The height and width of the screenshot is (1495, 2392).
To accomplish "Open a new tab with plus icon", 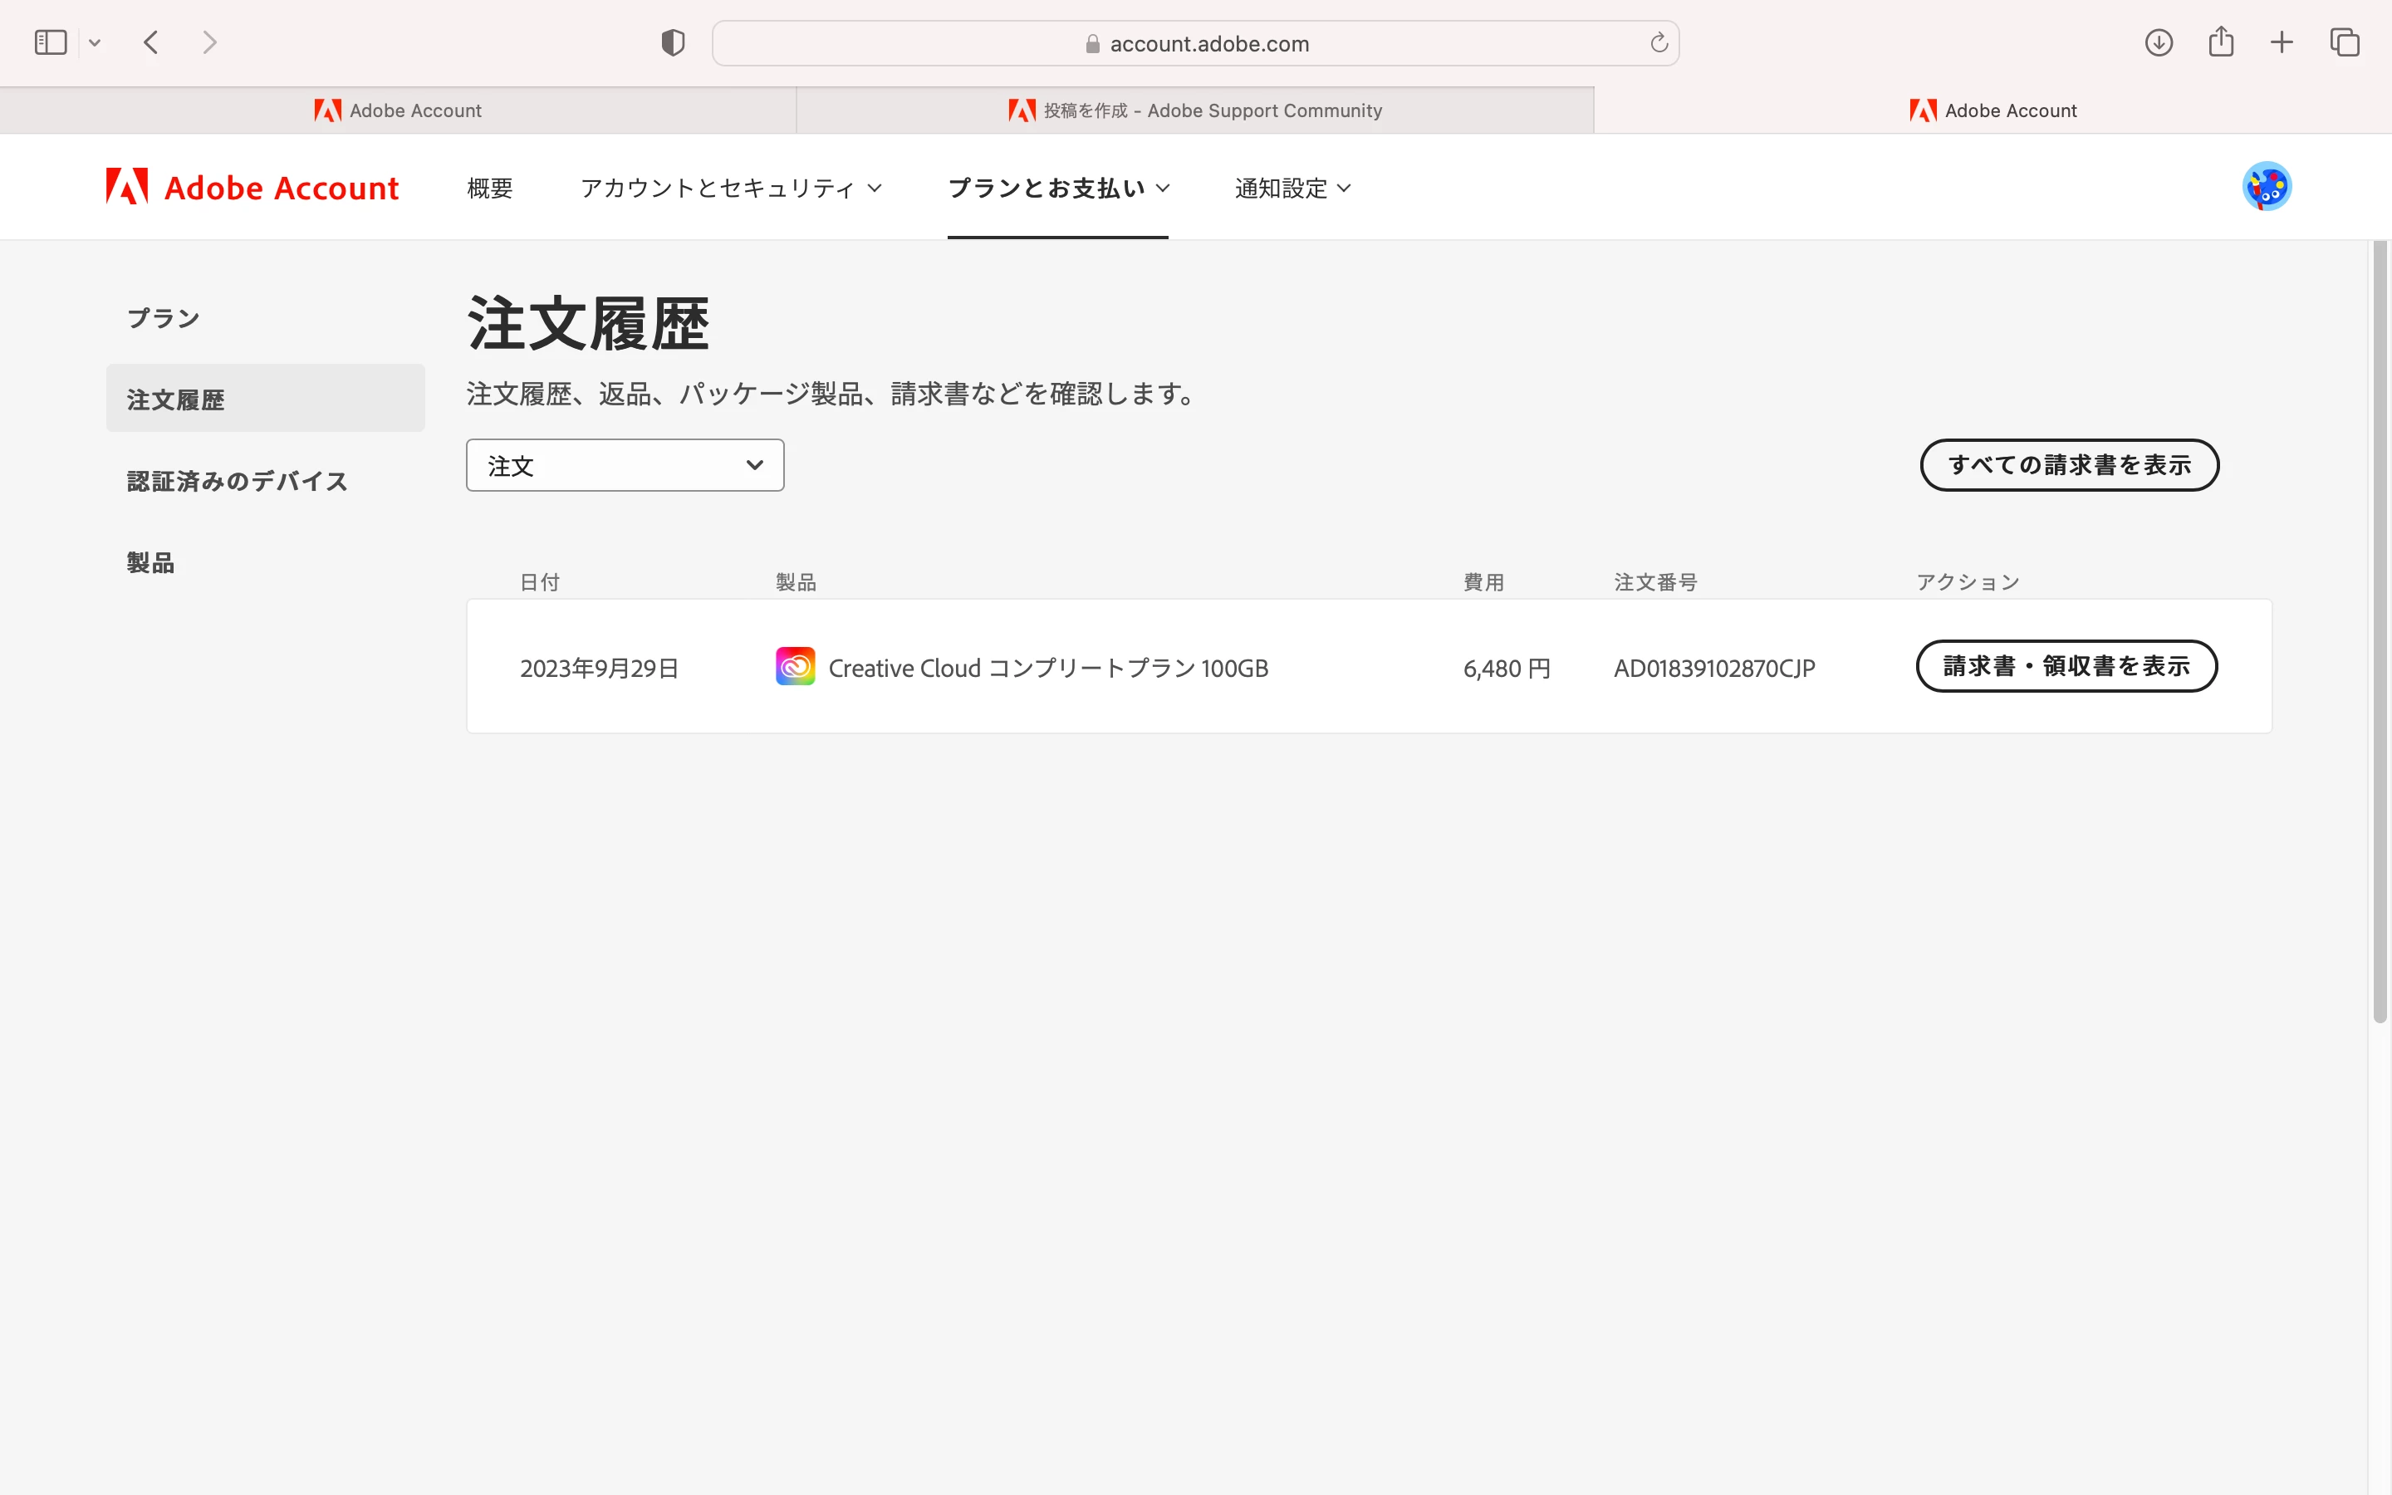I will point(2282,42).
